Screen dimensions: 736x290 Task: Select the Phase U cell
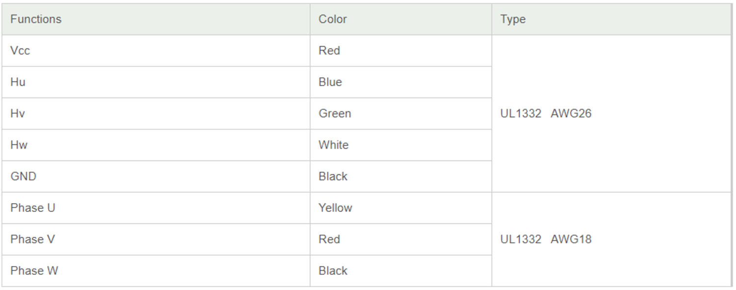click(33, 208)
